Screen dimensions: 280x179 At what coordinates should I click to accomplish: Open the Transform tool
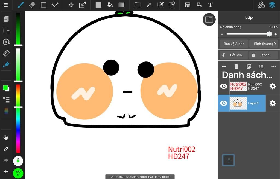(x=82, y=5)
